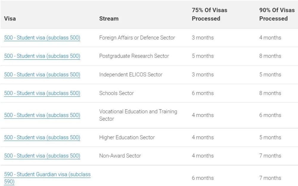The height and width of the screenshot is (186, 298).
Task: Click the Stream column header
Action: [109, 18]
